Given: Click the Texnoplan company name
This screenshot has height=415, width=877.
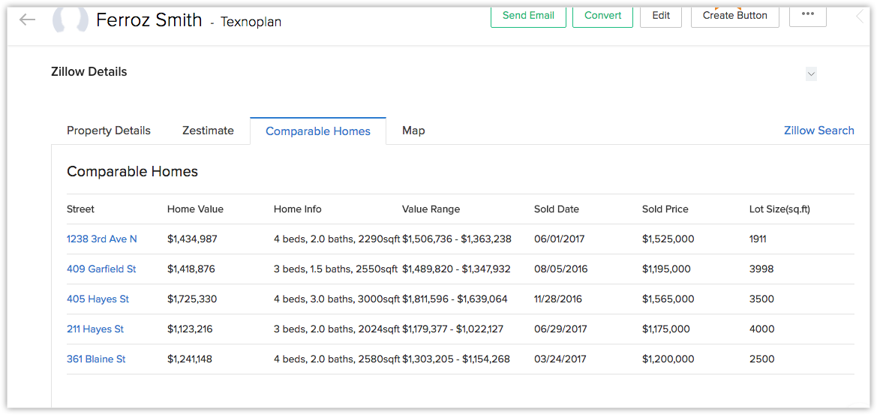Looking at the screenshot, I should [x=251, y=22].
